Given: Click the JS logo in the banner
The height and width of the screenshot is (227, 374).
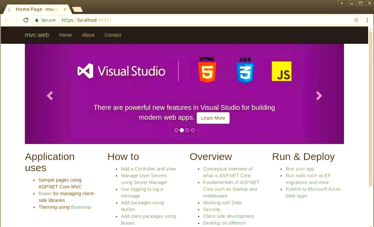Looking at the screenshot, I should [x=281, y=71].
